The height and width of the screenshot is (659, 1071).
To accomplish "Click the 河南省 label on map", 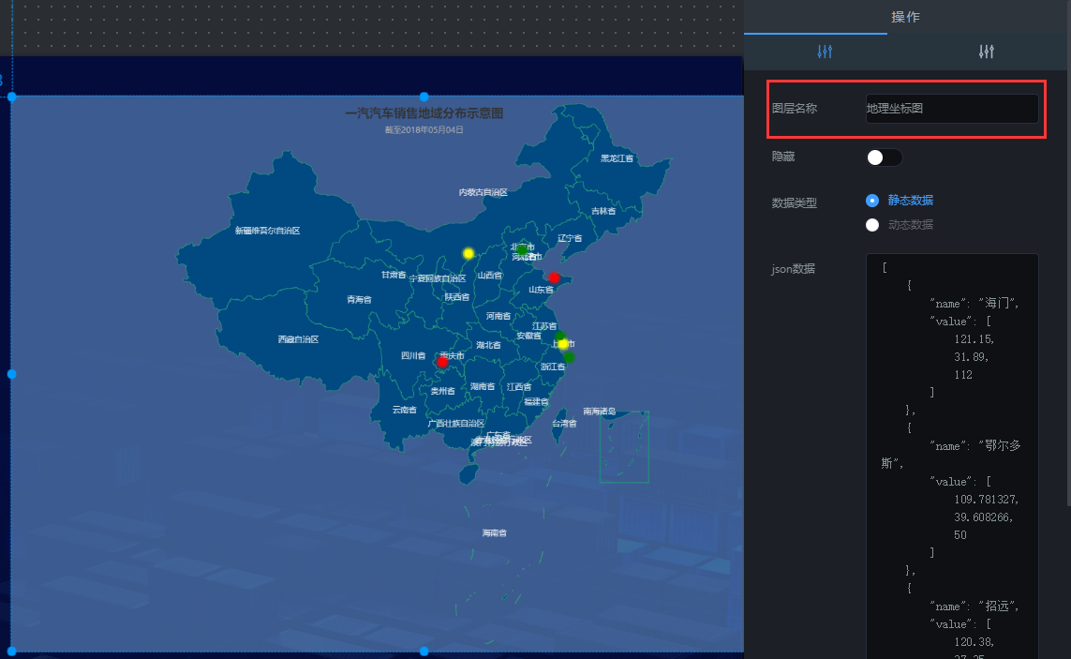I will tap(498, 317).
